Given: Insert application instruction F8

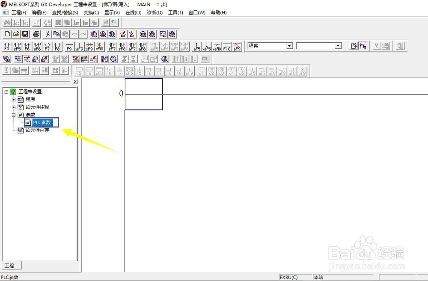Looking at the screenshot, I should 57,46.
